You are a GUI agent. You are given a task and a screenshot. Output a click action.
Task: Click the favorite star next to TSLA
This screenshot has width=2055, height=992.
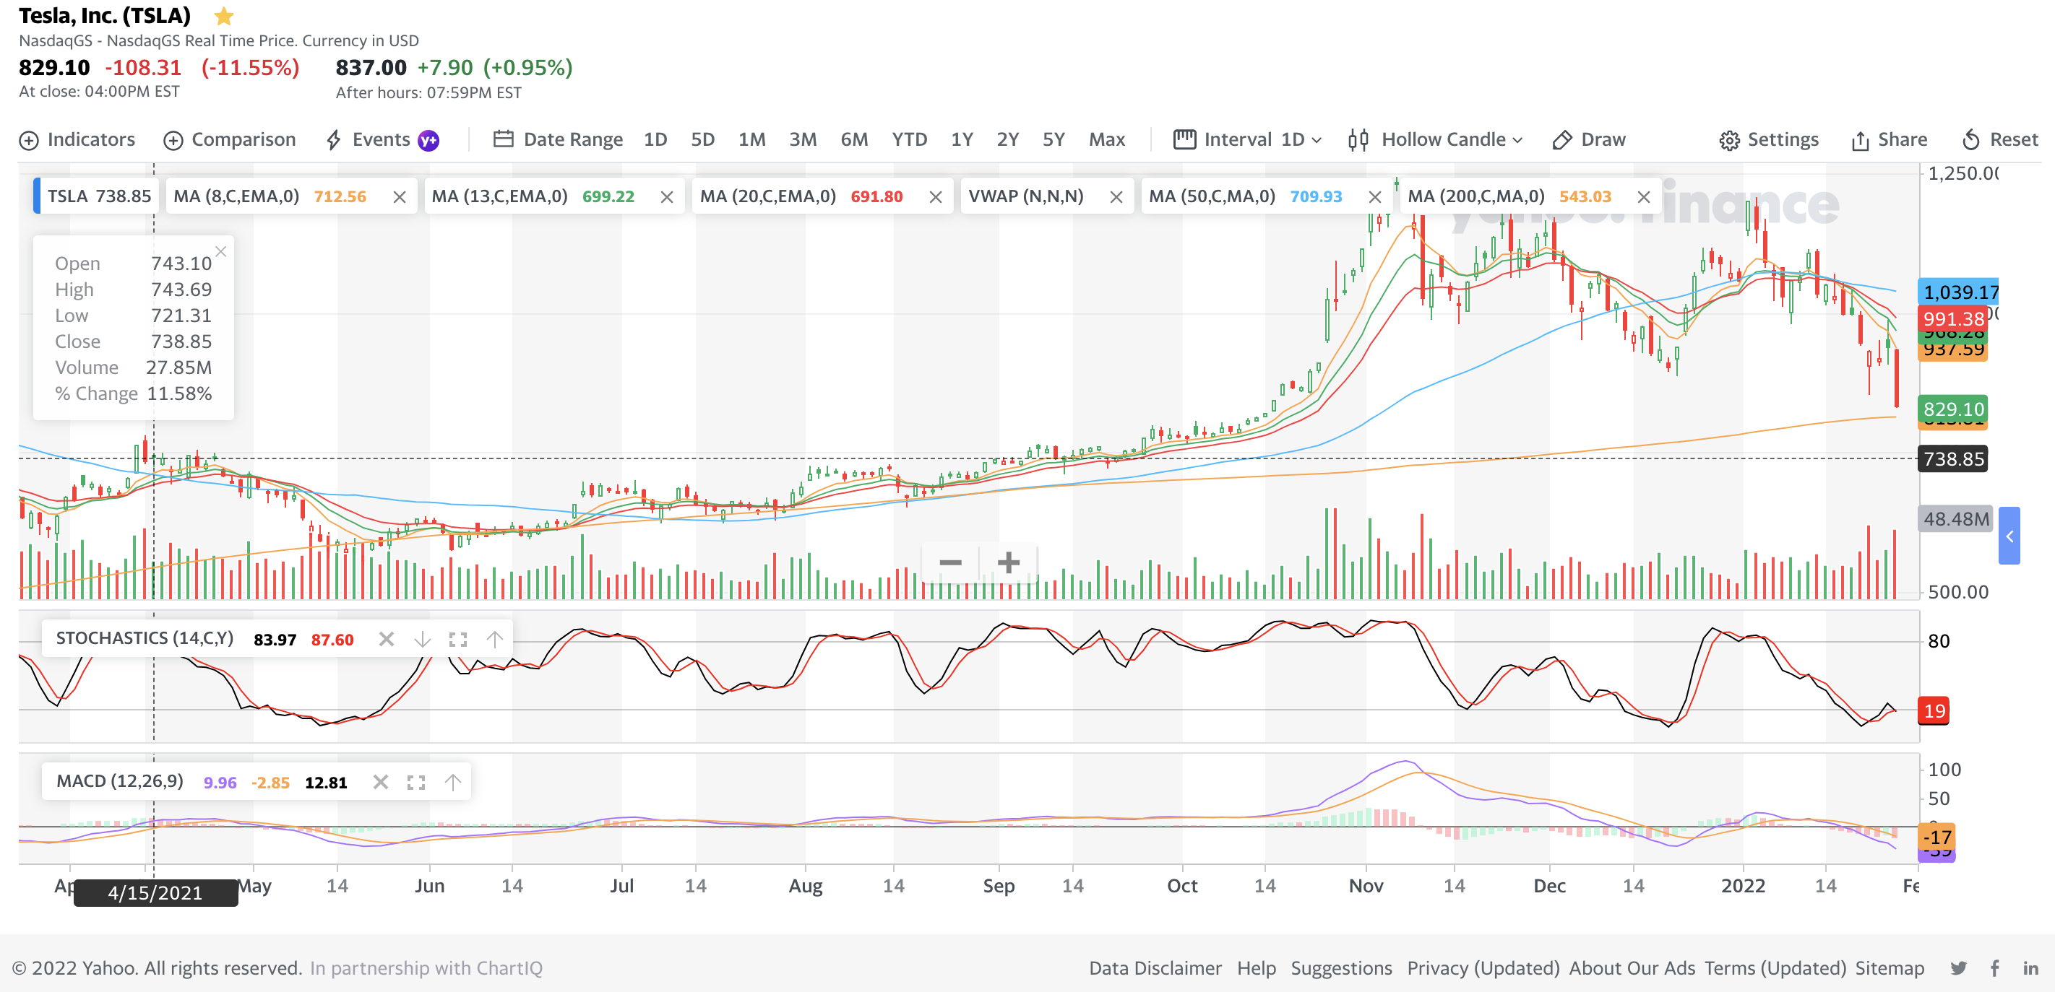224,16
